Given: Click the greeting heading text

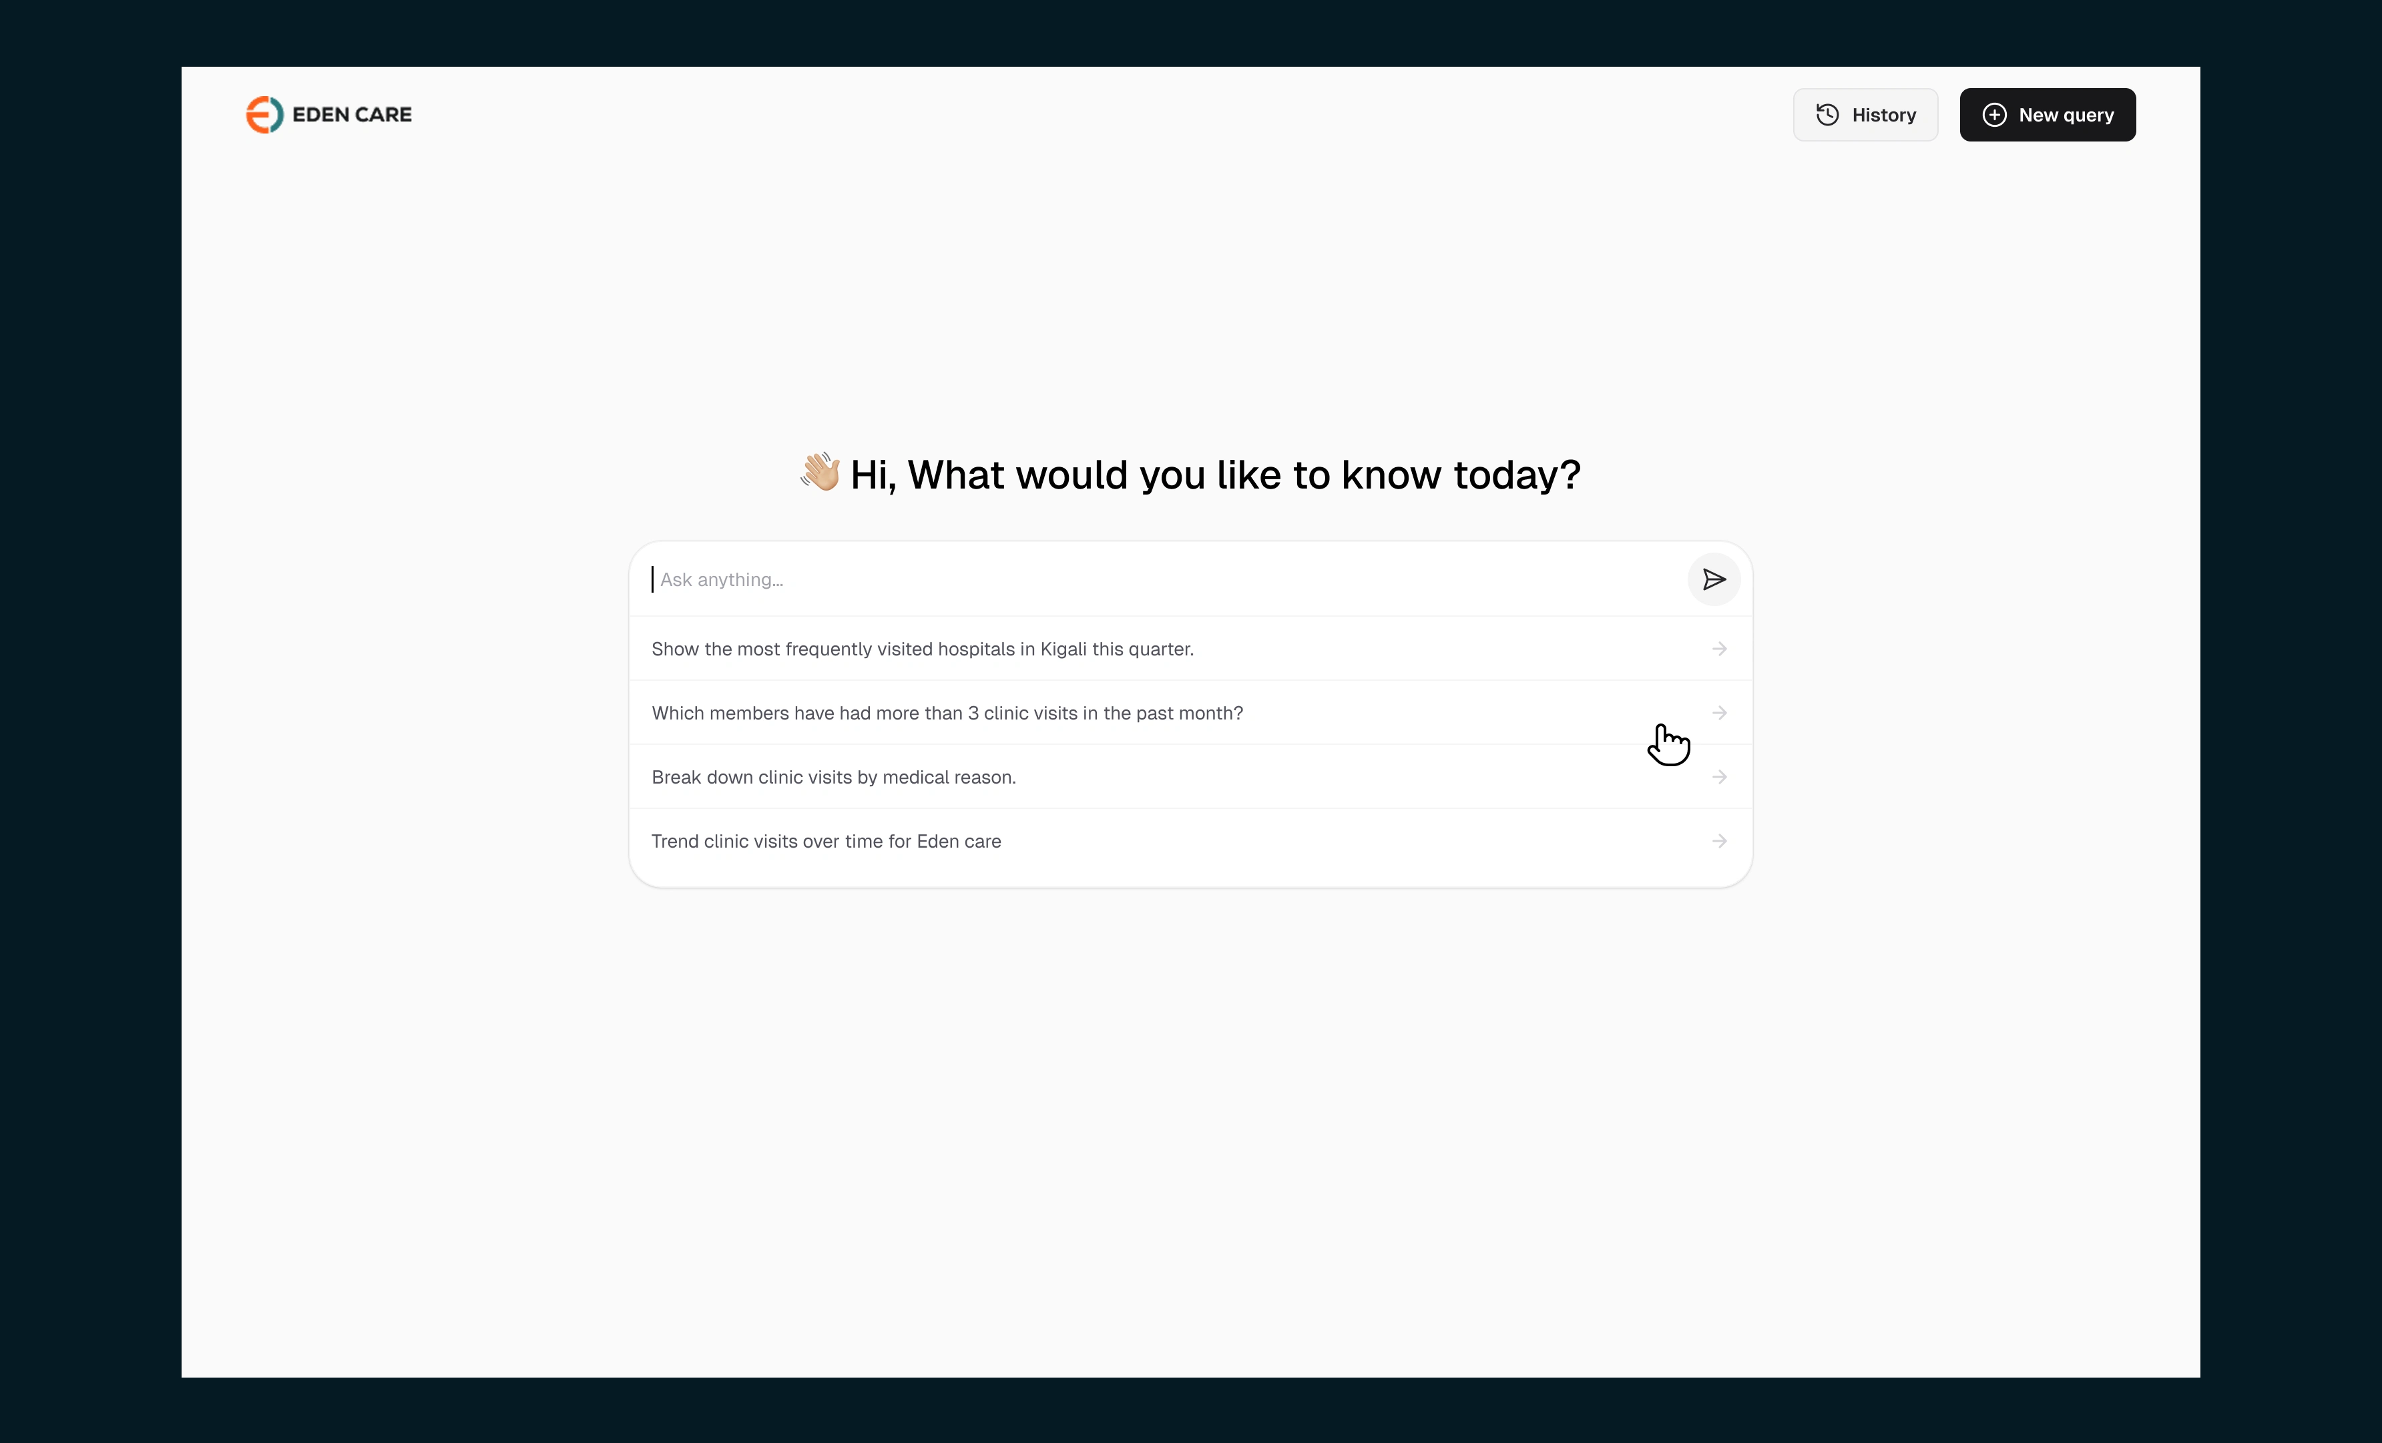Looking at the screenshot, I should [x=1214, y=475].
